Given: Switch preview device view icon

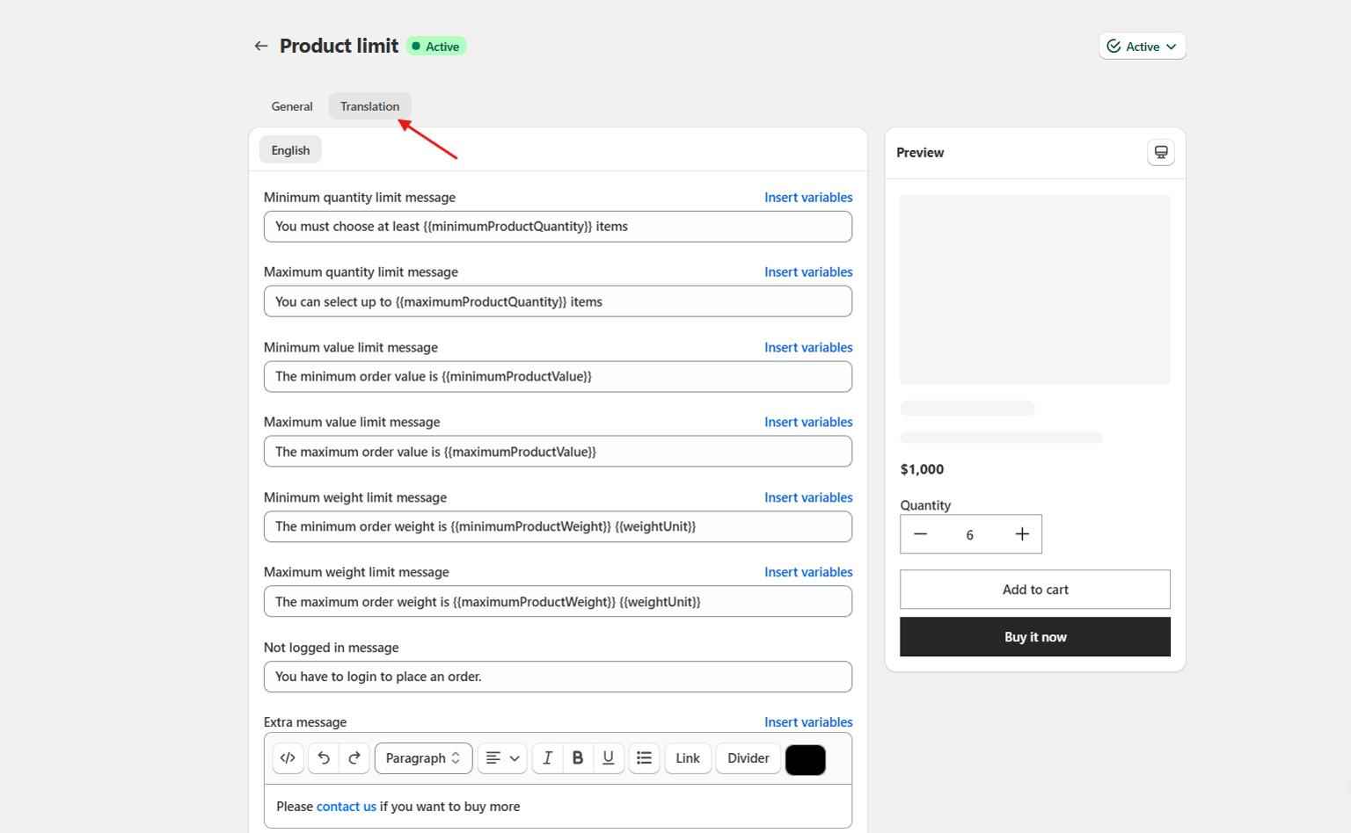Looking at the screenshot, I should click(x=1161, y=153).
